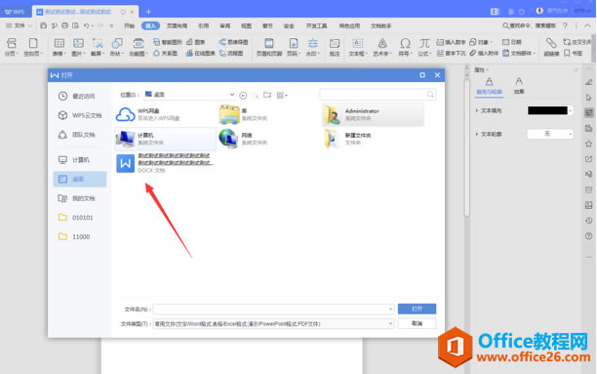This screenshot has height=374, width=597.
Task: Click the 图片 picture insert icon
Action: (x=78, y=43)
